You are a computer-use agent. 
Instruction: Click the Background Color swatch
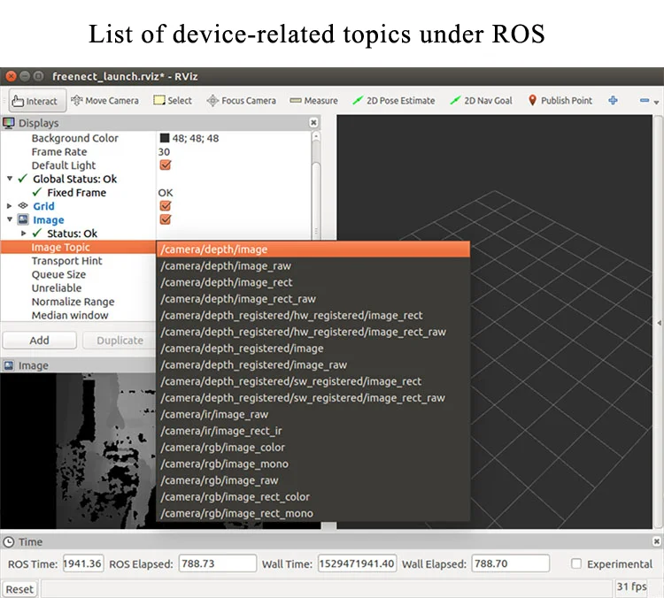(165, 138)
